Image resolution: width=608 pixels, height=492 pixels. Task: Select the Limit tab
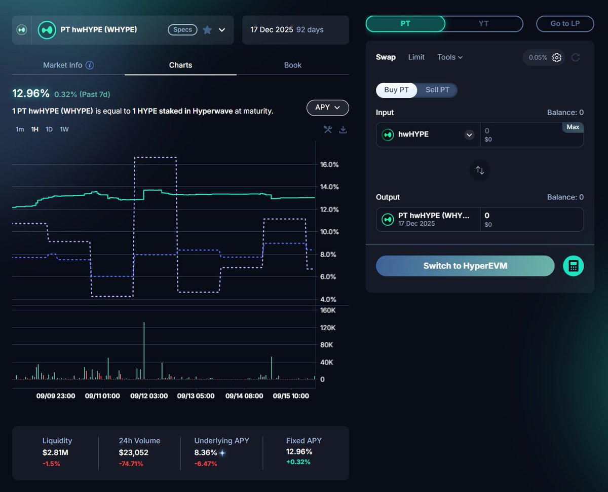[x=416, y=57]
